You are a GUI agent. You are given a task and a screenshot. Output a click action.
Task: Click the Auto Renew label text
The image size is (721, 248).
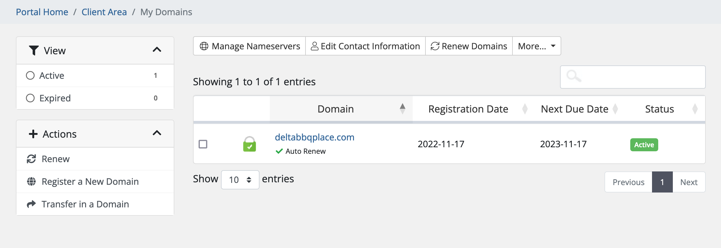tap(305, 151)
